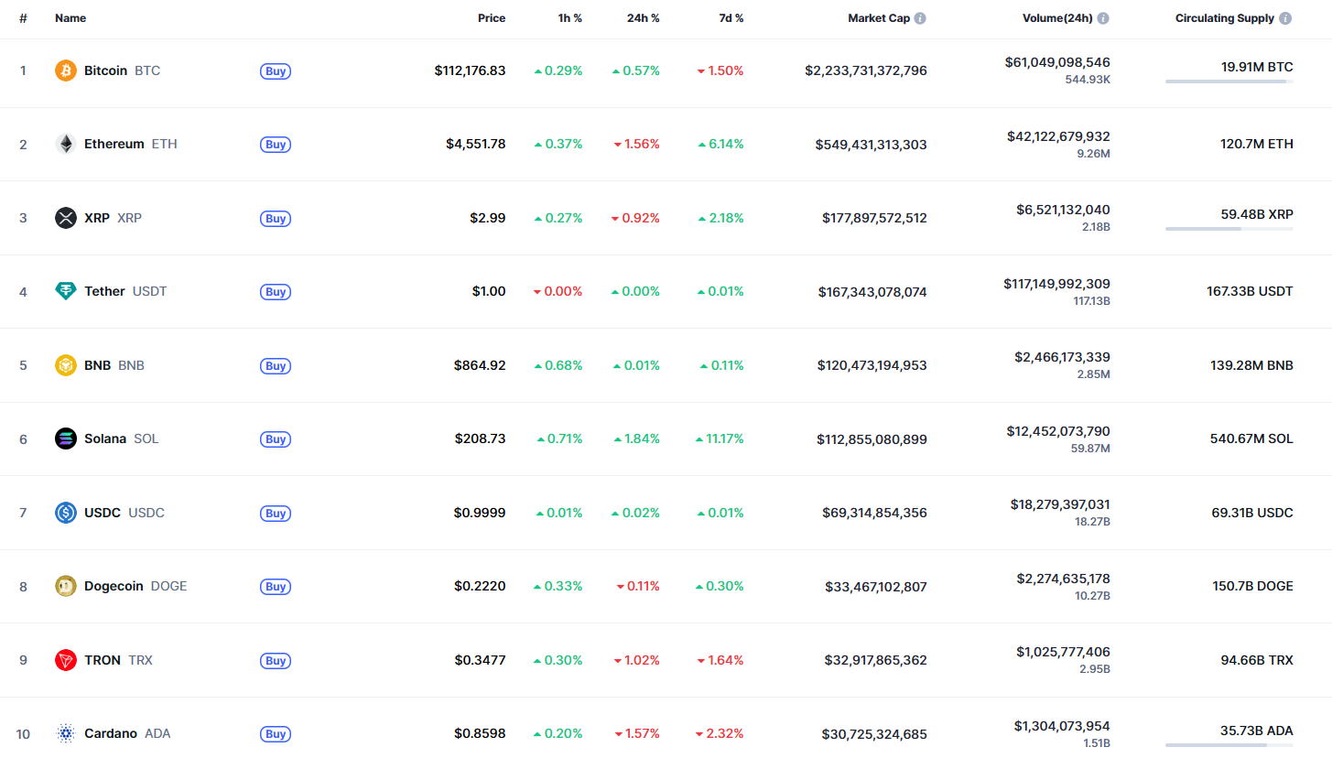Buy BNB using its Buy button

[x=276, y=365]
